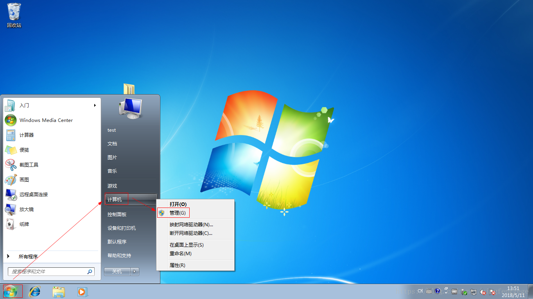This screenshot has width=533, height=299.
Task: Select 映射网络驱动器(N)... option
Action: [195, 224]
